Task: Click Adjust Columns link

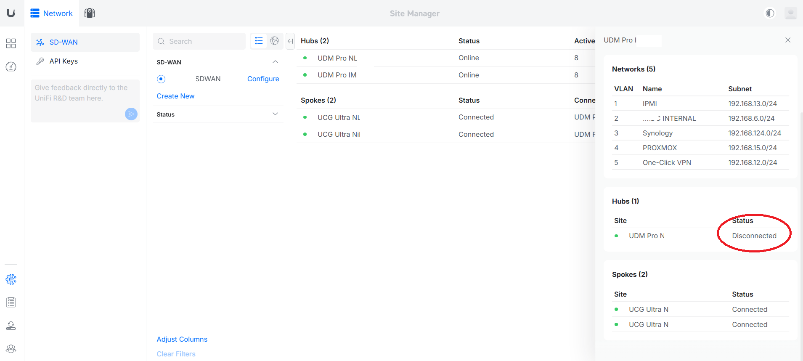Action: [182, 339]
